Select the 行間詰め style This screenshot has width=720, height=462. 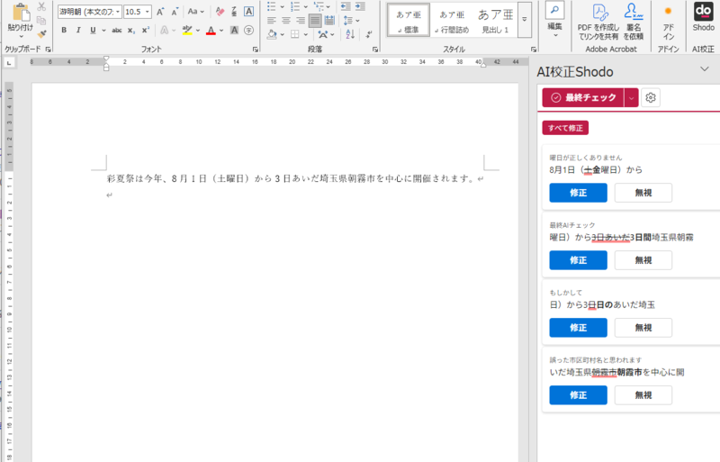coord(452,21)
